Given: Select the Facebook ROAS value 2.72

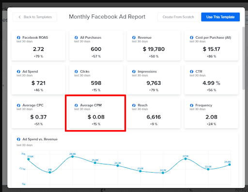Looking at the screenshot, I should click(38, 49).
